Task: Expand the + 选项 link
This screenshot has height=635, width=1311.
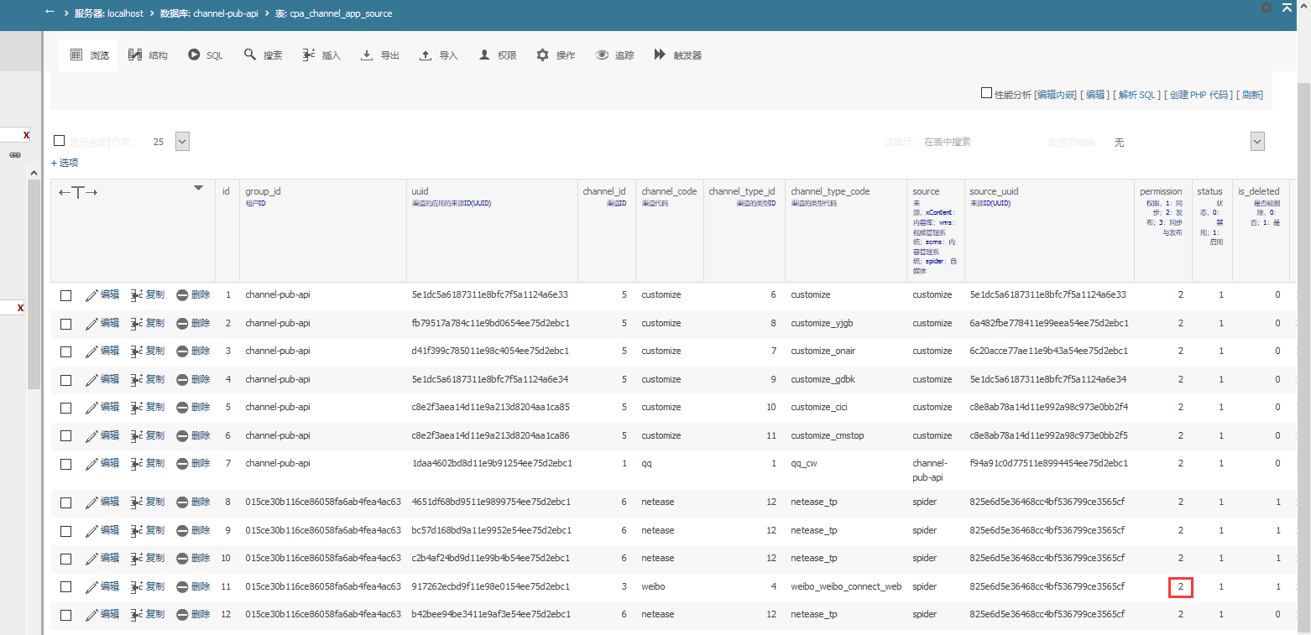Action: coord(65,163)
